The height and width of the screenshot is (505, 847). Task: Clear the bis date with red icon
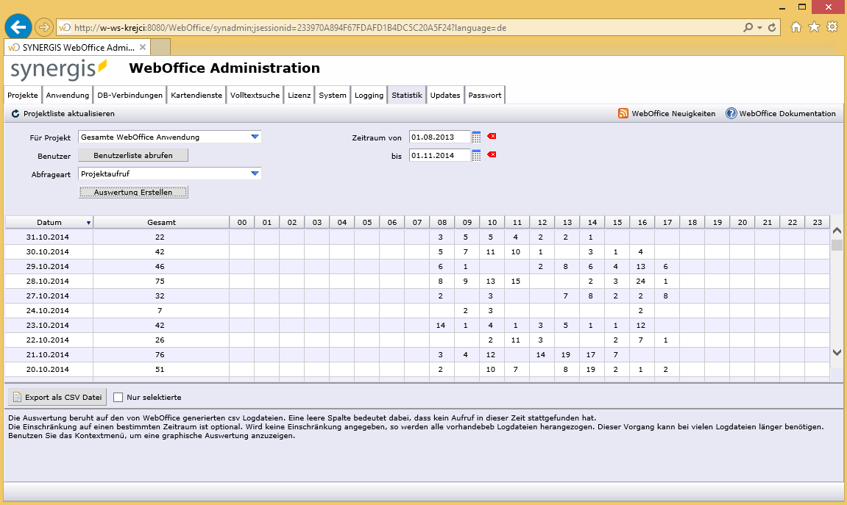click(492, 154)
